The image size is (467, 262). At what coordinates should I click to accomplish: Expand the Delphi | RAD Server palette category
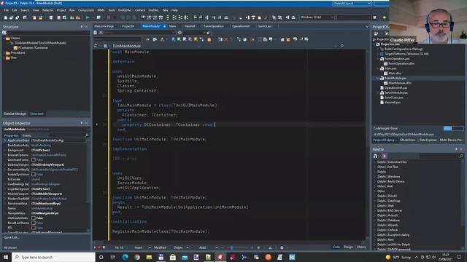tap(375, 210)
